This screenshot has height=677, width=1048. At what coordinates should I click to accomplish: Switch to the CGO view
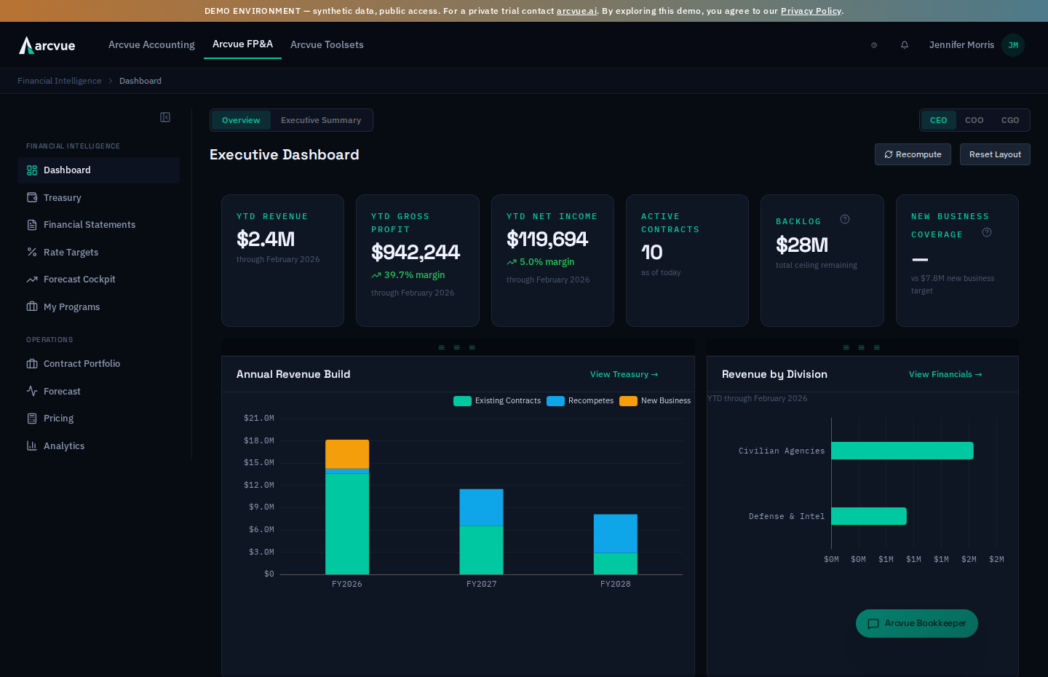[1010, 120]
